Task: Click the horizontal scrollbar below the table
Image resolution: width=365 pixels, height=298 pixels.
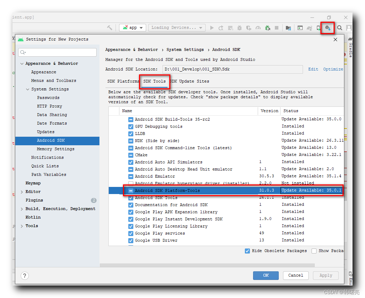Action: coord(207,265)
